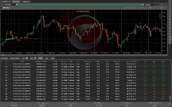
Task: Select the Historie tab
Action: 40,58
